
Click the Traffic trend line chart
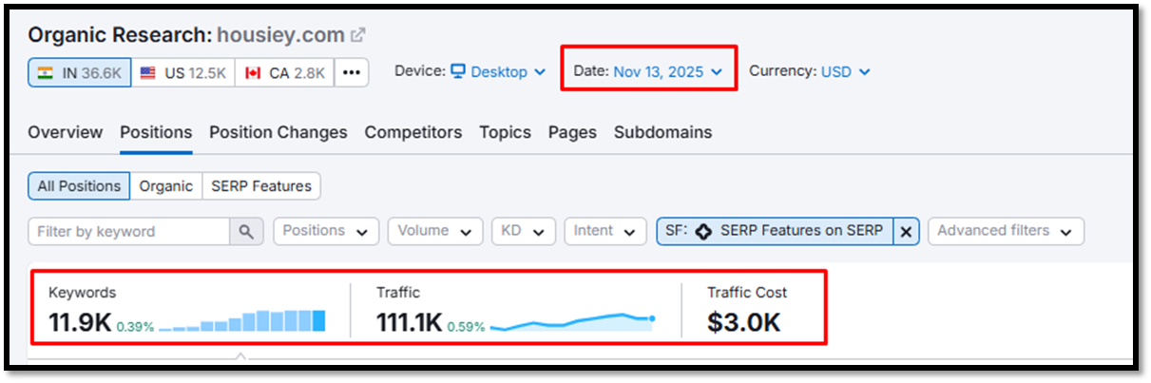[572, 321]
